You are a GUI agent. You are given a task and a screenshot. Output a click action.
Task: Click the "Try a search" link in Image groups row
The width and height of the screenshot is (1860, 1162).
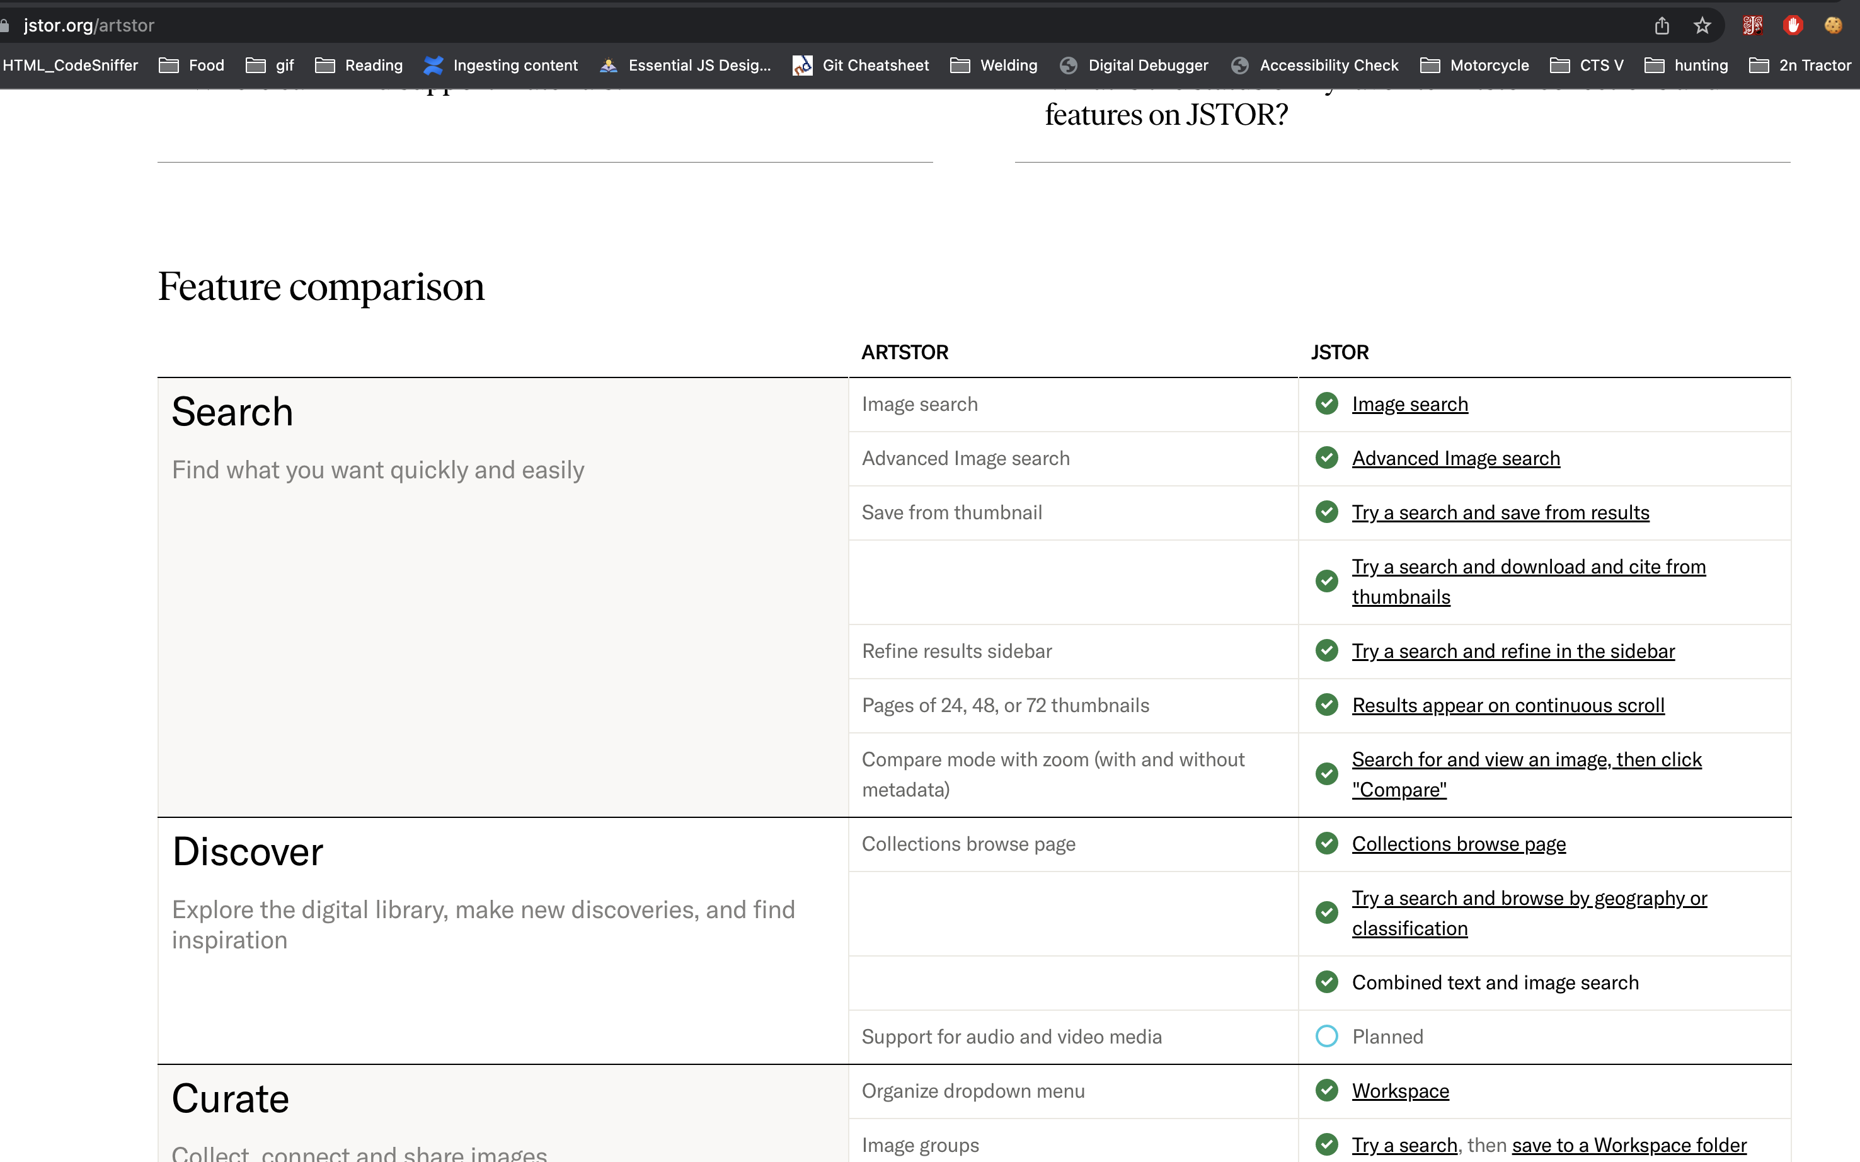click(x=1405, y=1145)
